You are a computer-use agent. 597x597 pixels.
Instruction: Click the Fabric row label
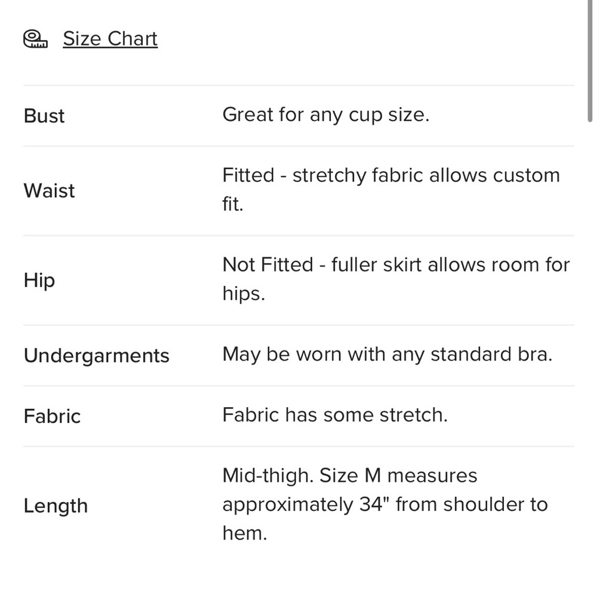click(52, 416)
